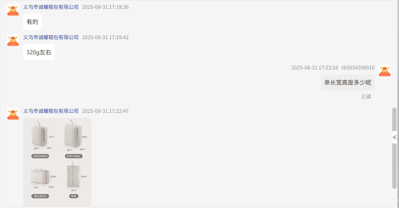Click the 已读 read status label
The width and height of the screenshot is (399, 208).
pyautogui.click(x=366, y=97)
